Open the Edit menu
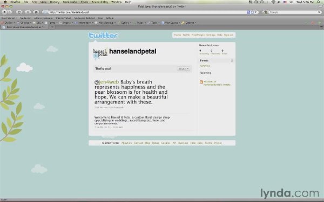 coord(34,2)
